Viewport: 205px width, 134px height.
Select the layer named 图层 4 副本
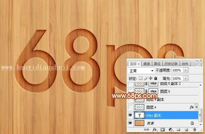(155, 100)
